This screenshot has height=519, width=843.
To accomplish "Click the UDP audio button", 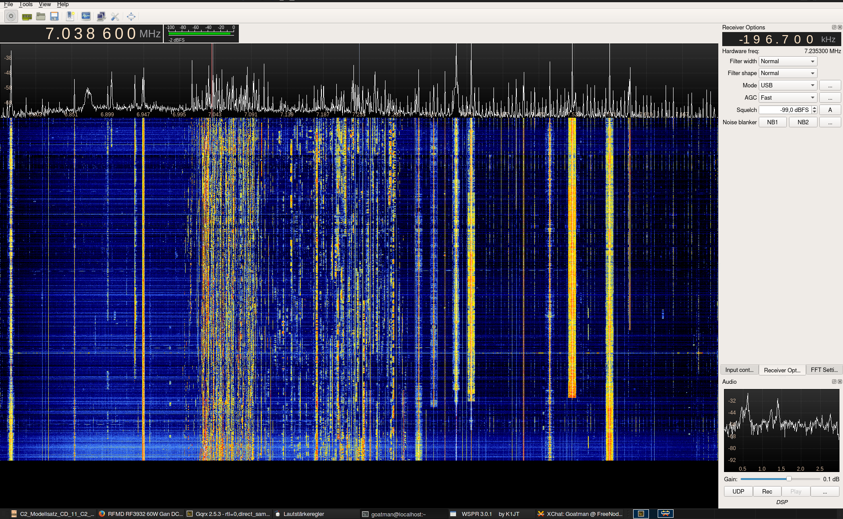I will [x=738, y=491].
